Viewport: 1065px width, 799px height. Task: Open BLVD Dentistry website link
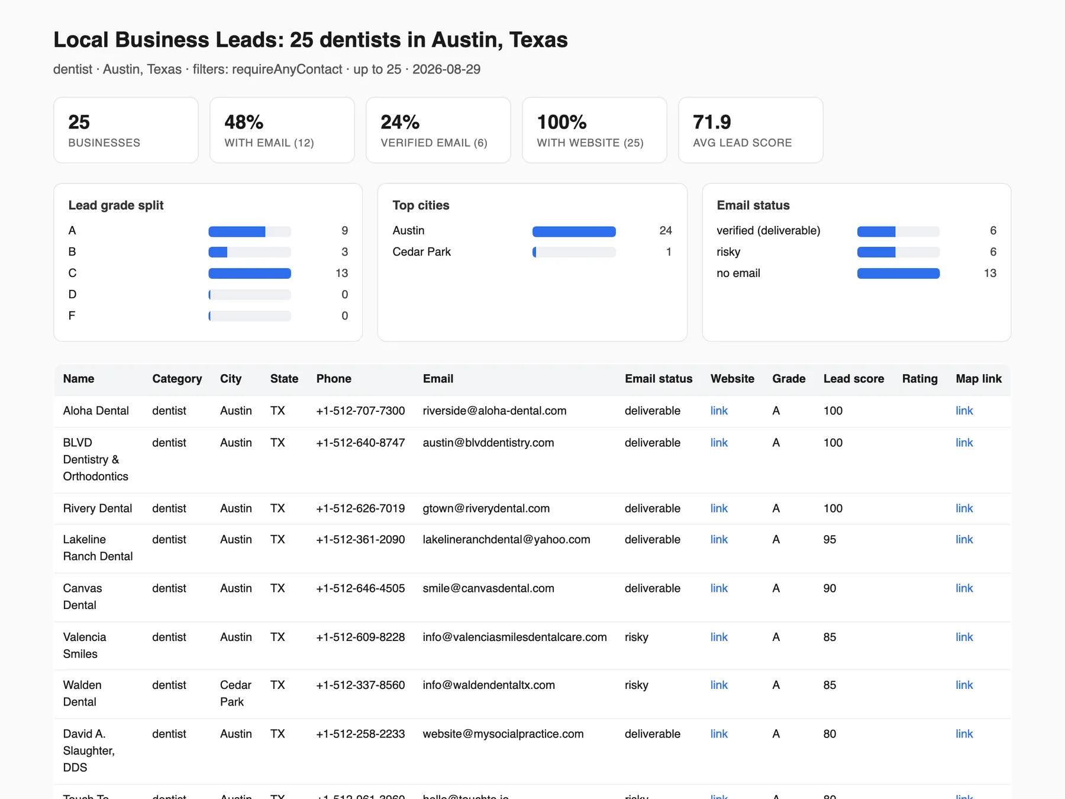click(x=719, y=443)
